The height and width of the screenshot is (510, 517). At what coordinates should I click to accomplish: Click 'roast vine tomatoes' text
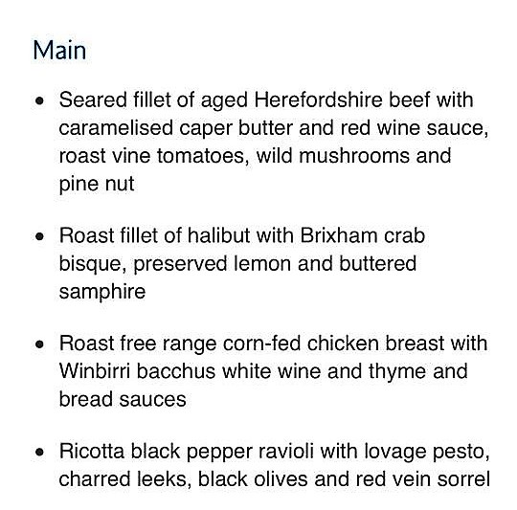(152, 156)
